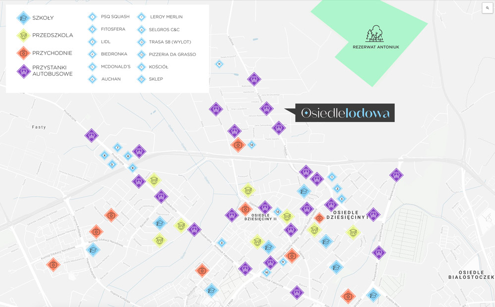Open map marker 11 next to marker 10
Screen dimensions: 495x307
pyautogui.click(x=283, y=262)
